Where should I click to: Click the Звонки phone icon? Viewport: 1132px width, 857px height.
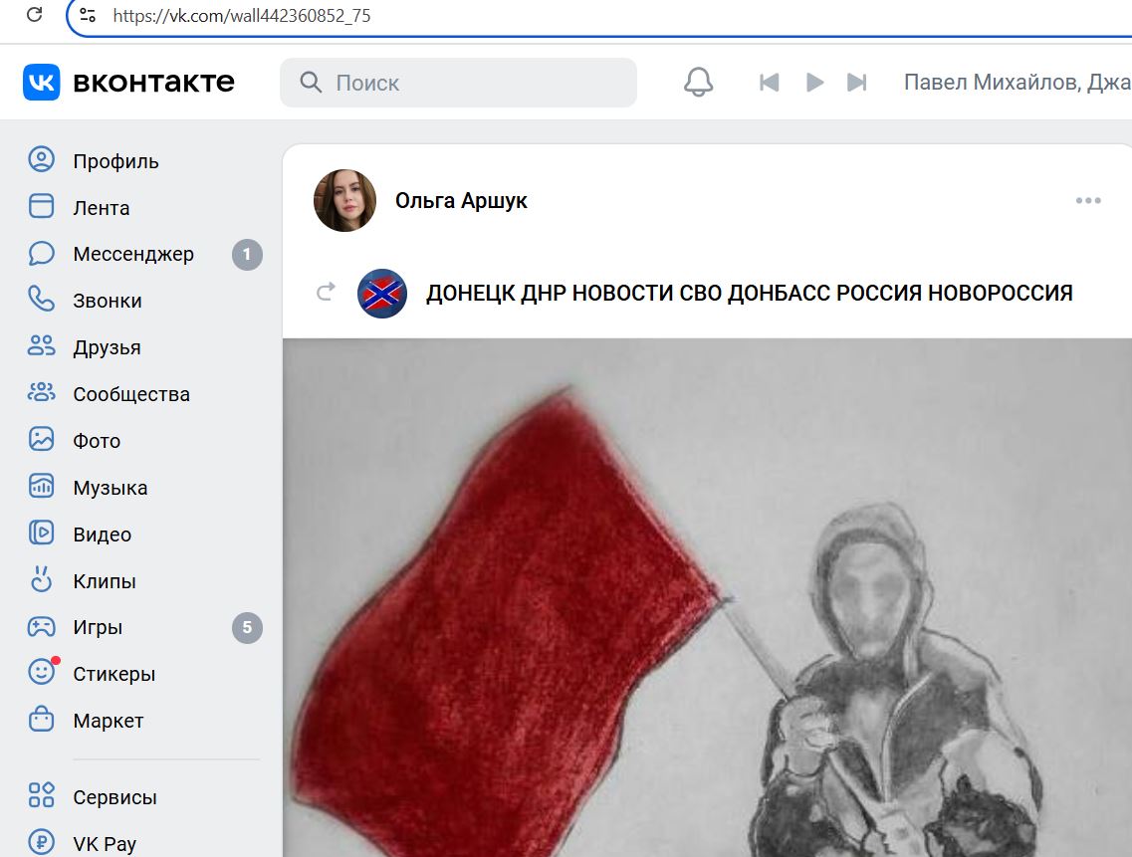pos(41,299)
